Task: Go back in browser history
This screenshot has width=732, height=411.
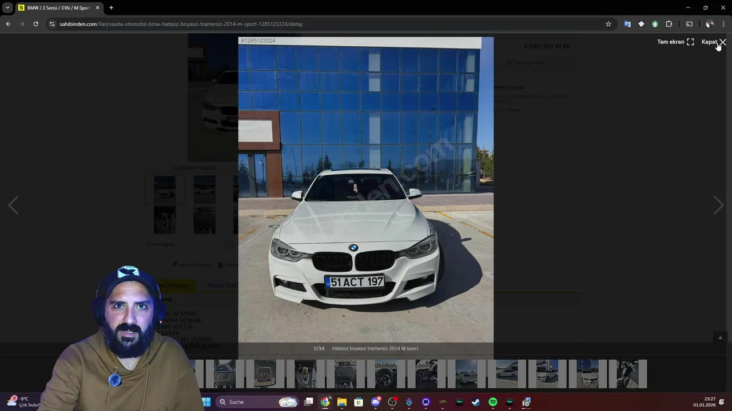Action: [x=8, y=24]
